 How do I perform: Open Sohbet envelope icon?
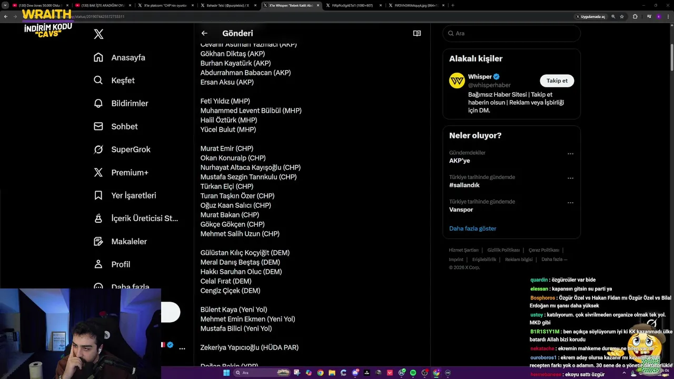[98, 126]
